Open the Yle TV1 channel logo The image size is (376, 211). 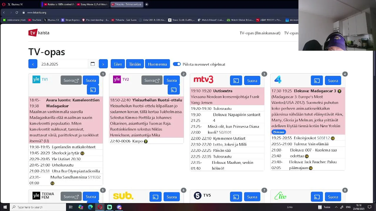[40, 79]
